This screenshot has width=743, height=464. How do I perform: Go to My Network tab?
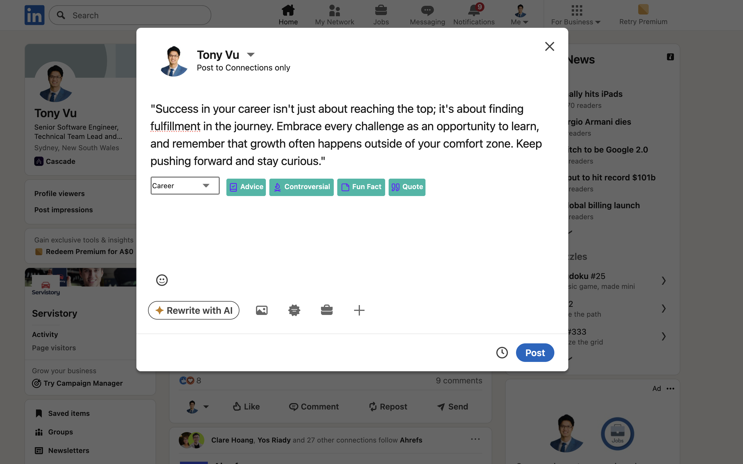[x=334, y=15]
